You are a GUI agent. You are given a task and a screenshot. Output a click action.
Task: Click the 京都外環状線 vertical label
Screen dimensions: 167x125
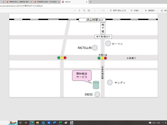(x=102, y=72)
